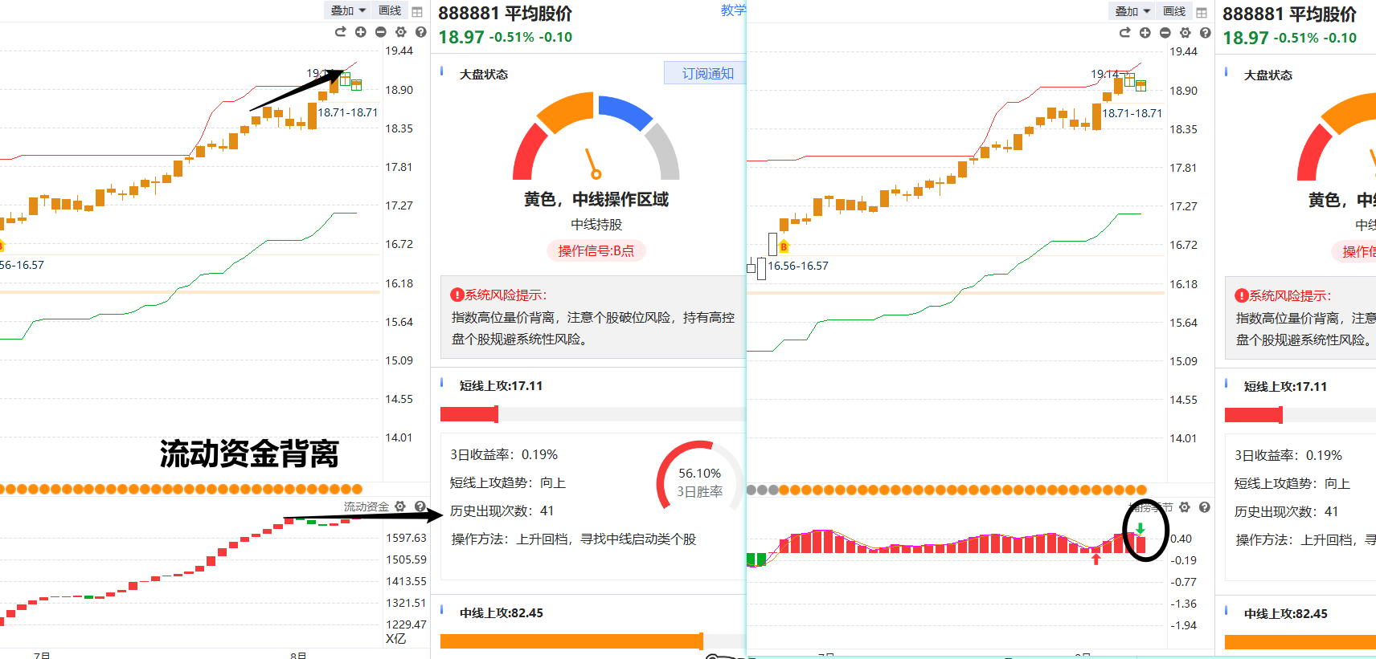1376x659 pixels.
Task: Zoom out with the minus icon in the right chart
Action: click(x=1165, y=33)
